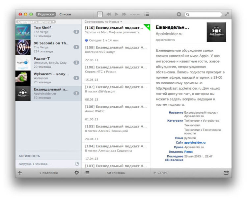Open the Сортировать вручную dropdown
The width and height of the screenshot is (247, 199).
point(36,22)
